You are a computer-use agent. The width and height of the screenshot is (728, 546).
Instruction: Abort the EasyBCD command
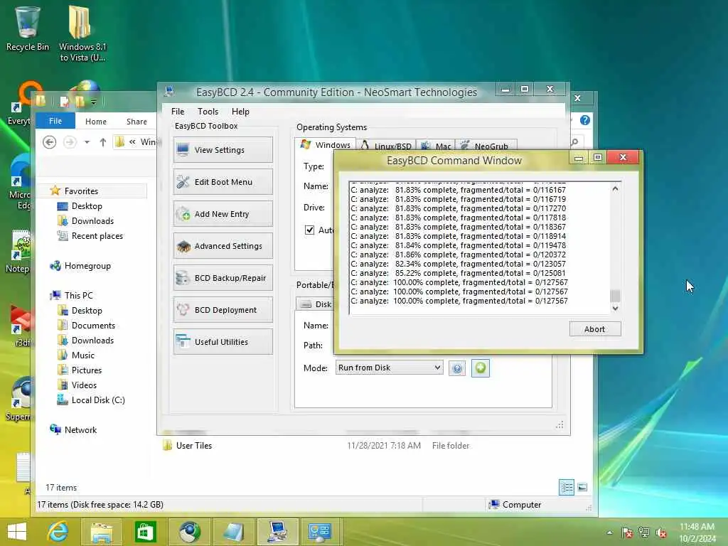click(595, 329)
